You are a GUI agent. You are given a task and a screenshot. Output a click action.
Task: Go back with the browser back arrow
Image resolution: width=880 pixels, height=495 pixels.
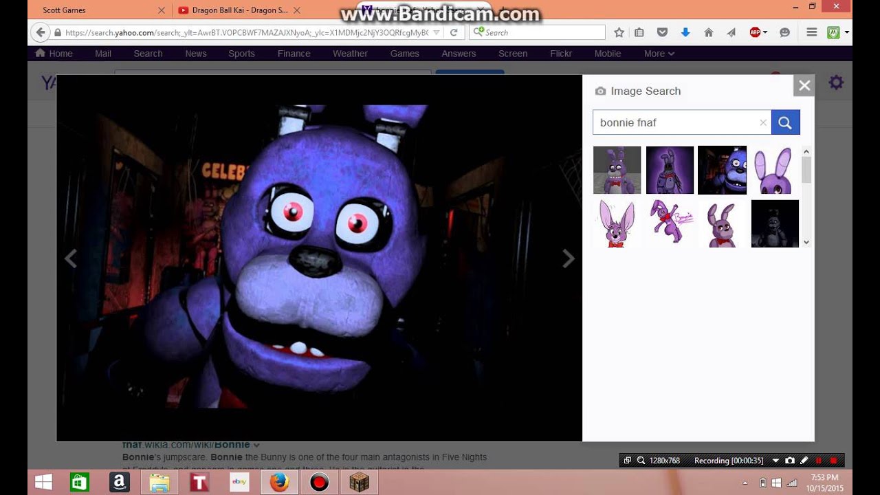pos(41,32)
